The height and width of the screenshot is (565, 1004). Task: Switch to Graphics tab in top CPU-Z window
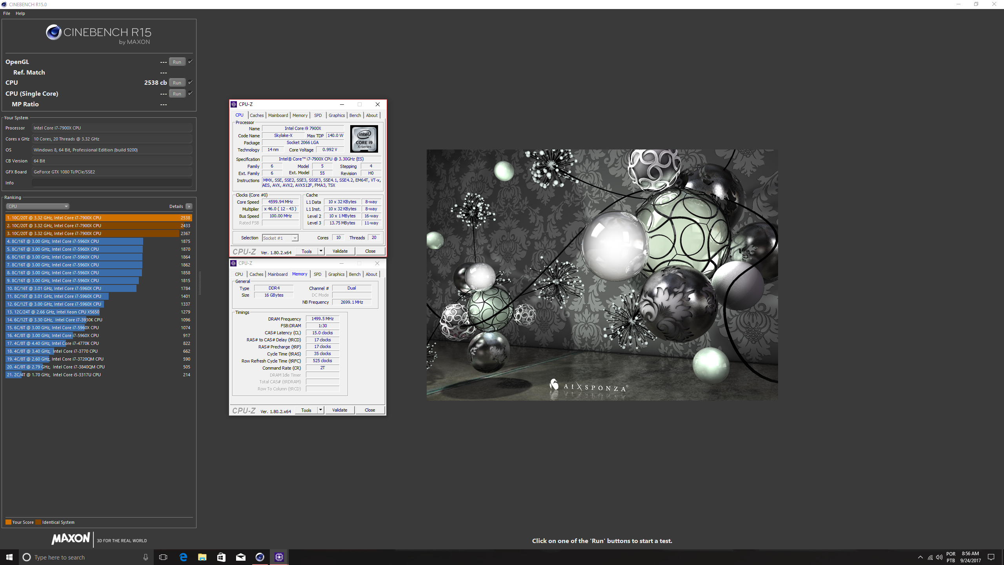click(x=337, y=115)
